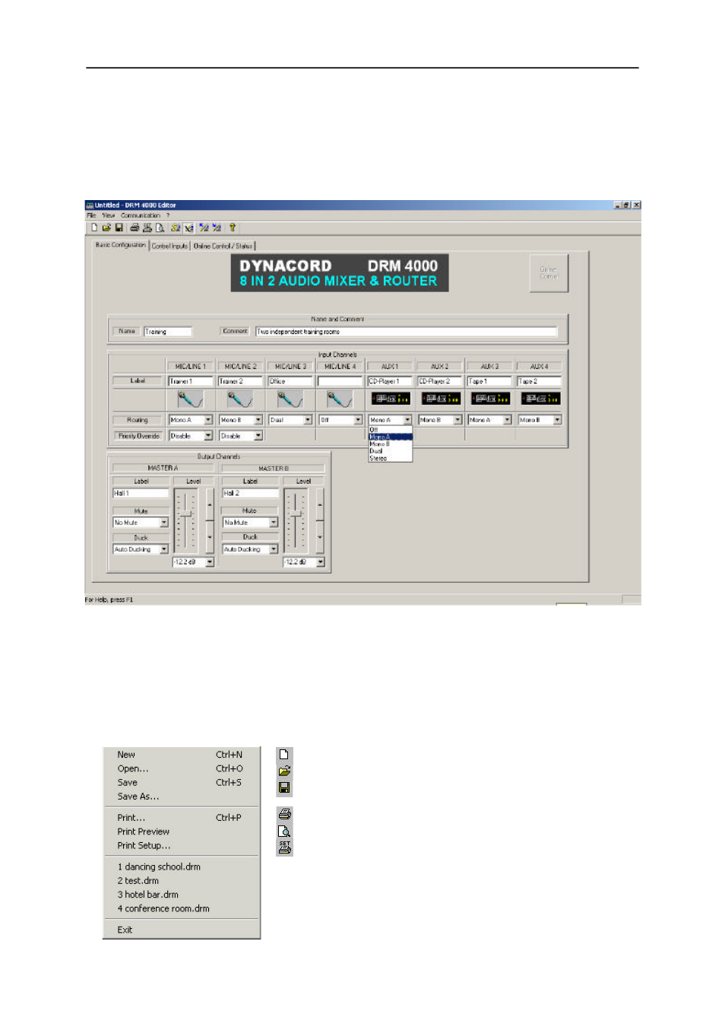Click the Comment field about training rooms
The height and width of the screenshot is (1027, 725).
click(407, 332)
